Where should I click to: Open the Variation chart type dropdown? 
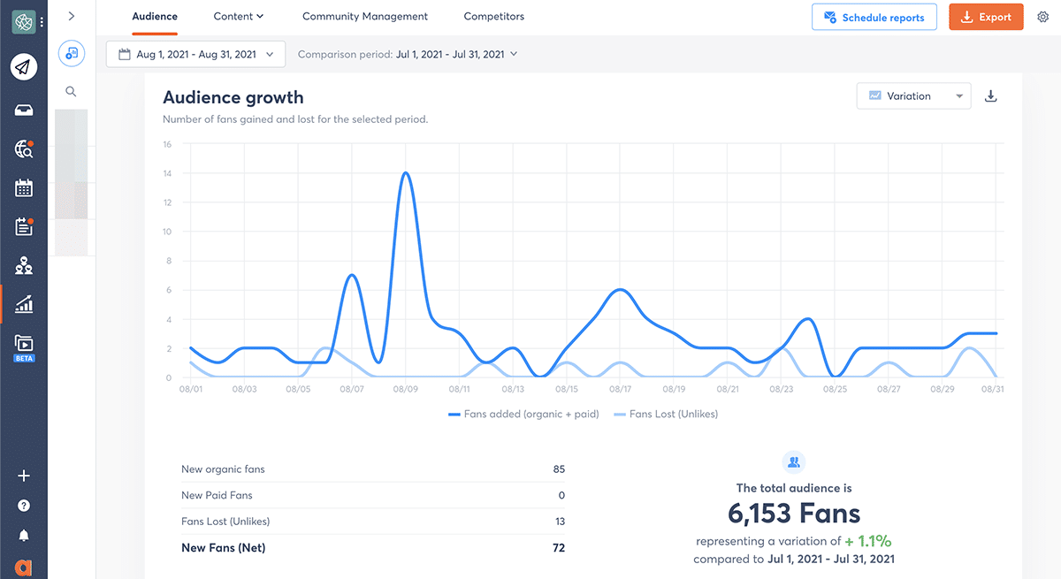tap(913, 96)
